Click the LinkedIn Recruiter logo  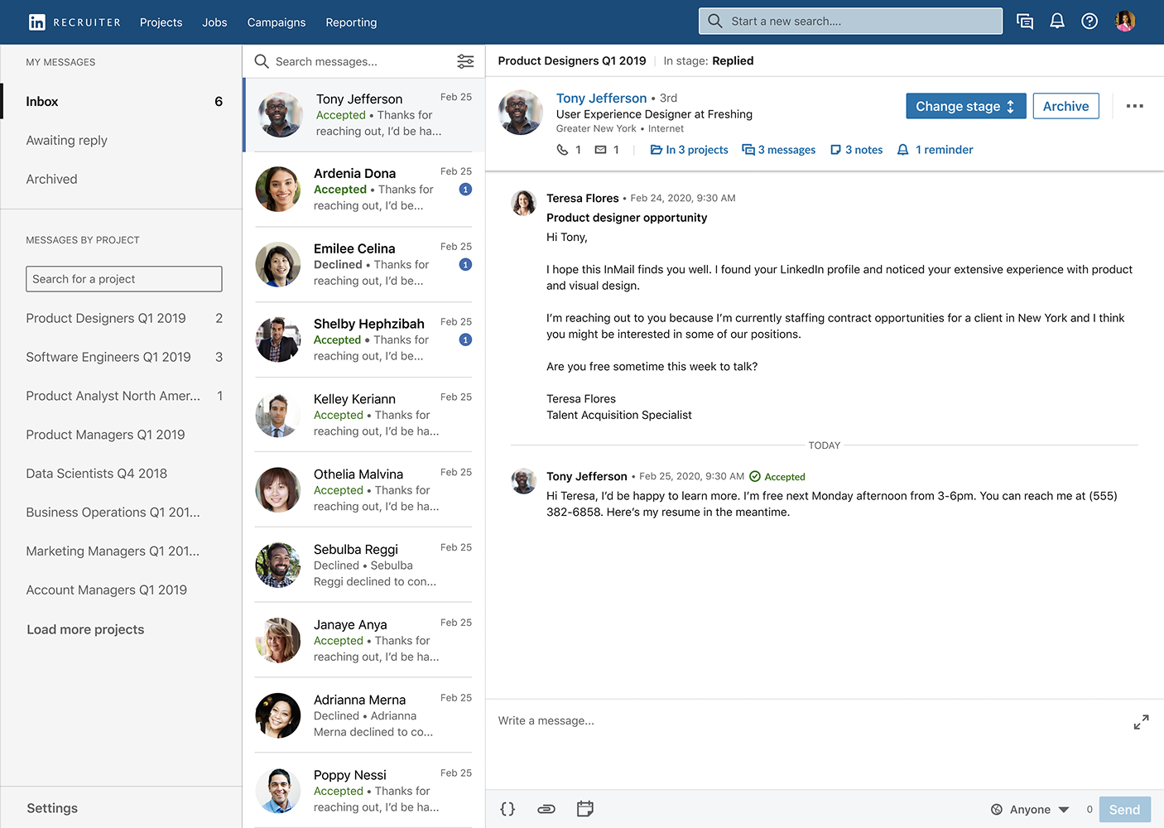tap(75, 22)
